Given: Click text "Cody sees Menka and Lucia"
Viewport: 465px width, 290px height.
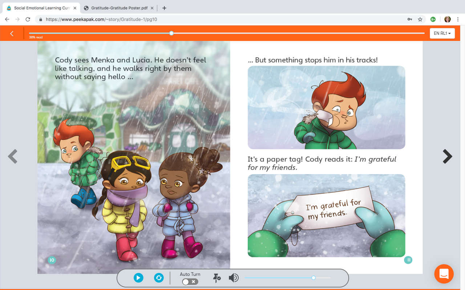Looking at the screenshot, I should pyautogui.click(x=103, y=60).
